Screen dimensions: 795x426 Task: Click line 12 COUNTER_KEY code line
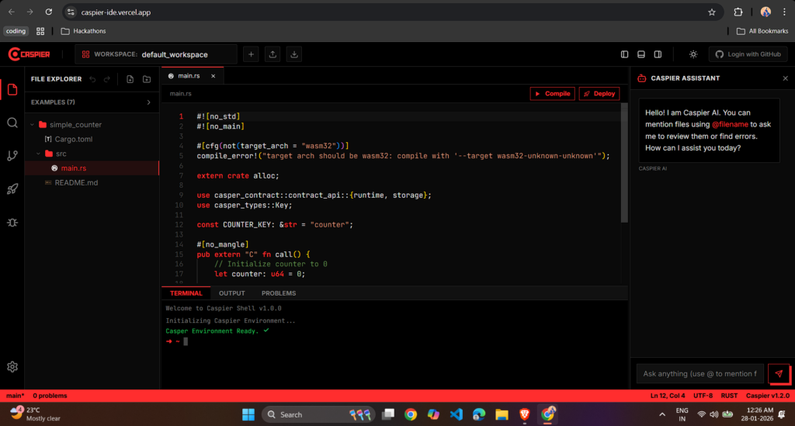point(275,225)
